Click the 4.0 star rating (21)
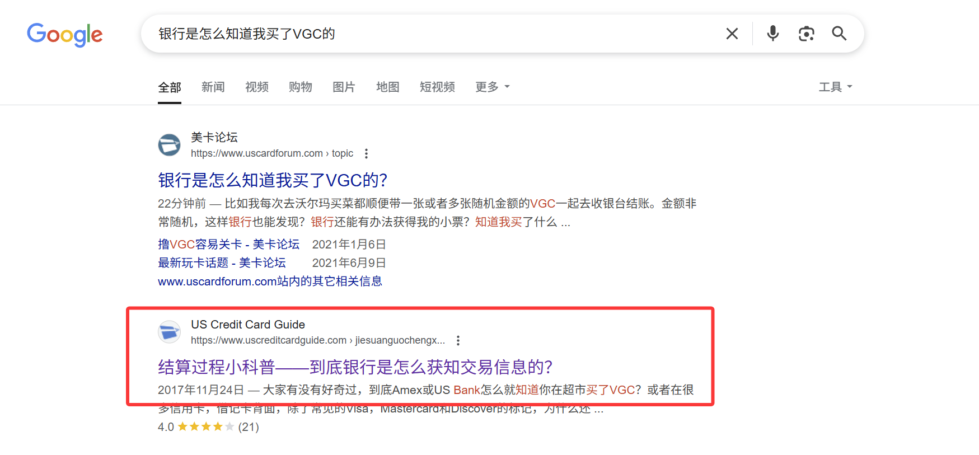The height and width of the screenshot is (455, 979). (208, 427)
